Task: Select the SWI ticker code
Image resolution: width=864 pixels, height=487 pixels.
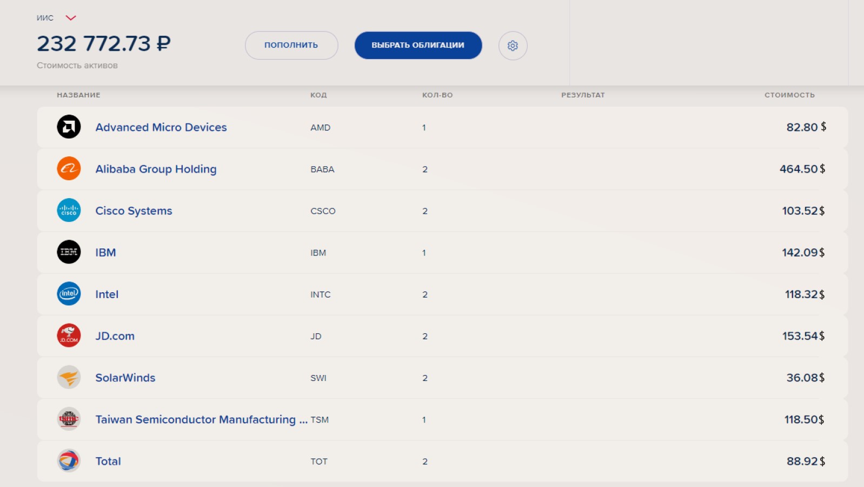Action: tap(318, 378)
